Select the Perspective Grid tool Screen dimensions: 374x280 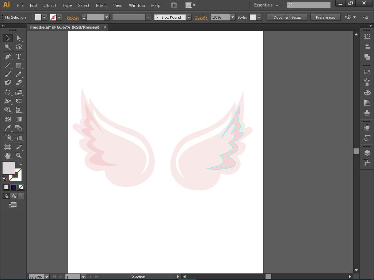(19, 110)
